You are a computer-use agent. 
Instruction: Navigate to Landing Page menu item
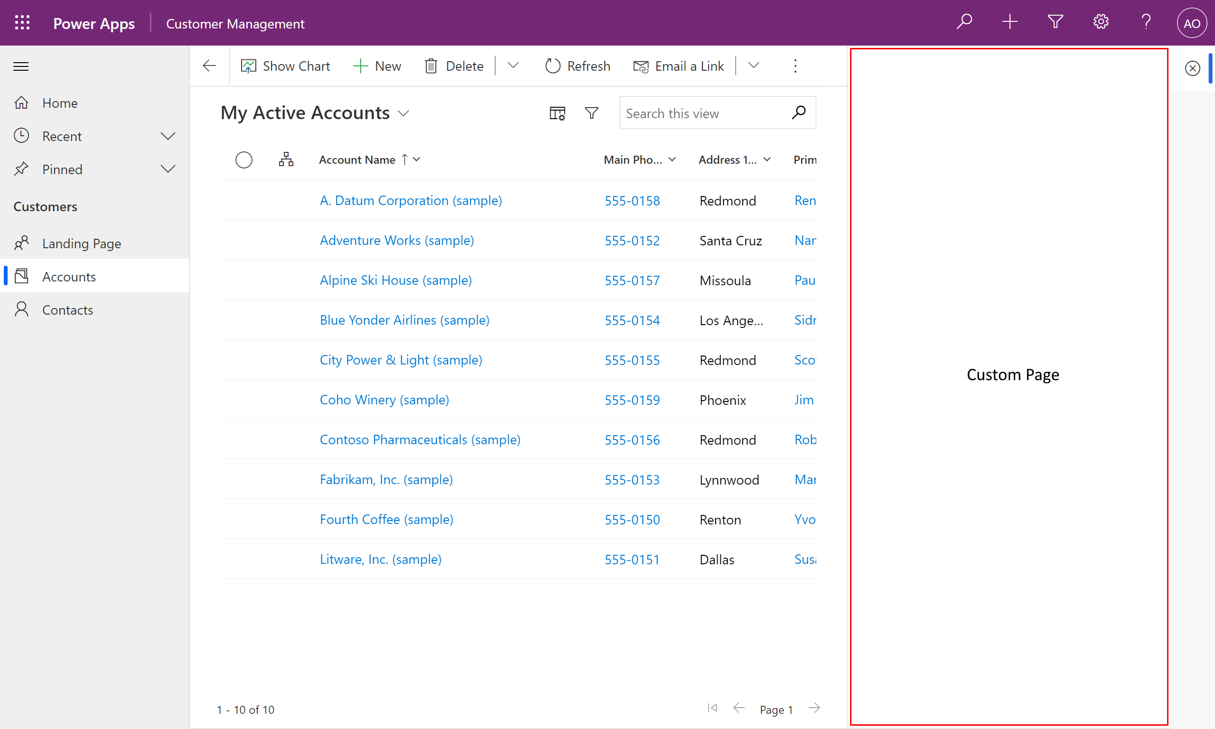82,243
